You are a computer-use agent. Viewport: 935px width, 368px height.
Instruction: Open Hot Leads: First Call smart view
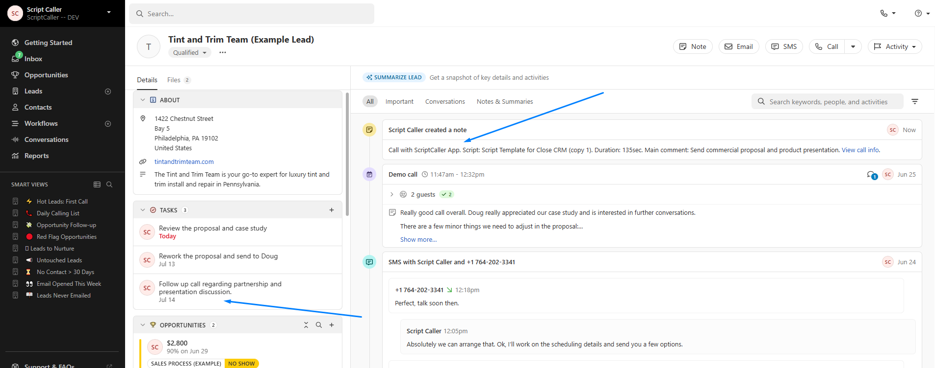pyautogui.click(x=62, y=201)
